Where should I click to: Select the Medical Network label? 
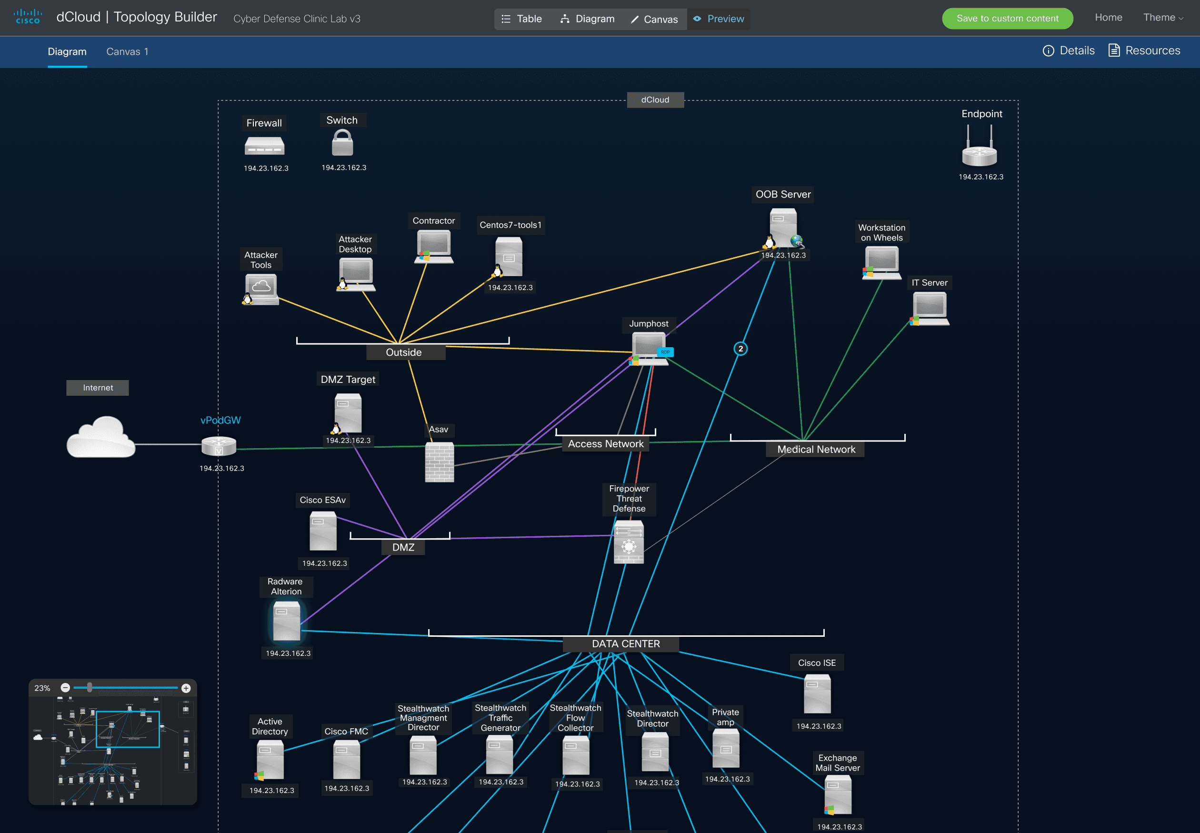pyautogui.click(x=816, y=450)
